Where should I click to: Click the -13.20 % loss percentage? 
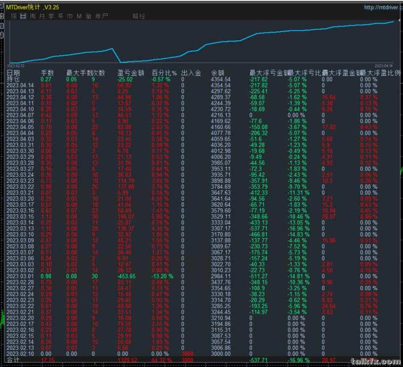pos(162,276)
